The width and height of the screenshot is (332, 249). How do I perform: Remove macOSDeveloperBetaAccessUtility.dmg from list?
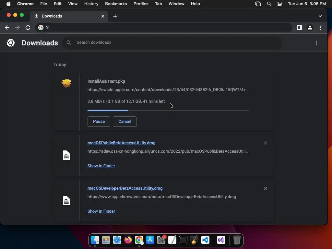point(265,188)
